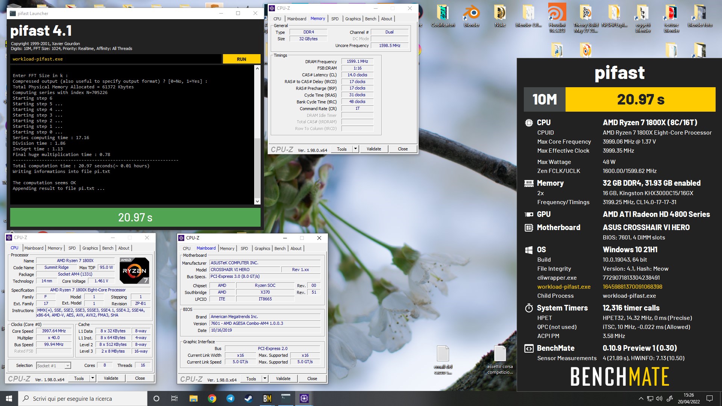The height and width of the screenshot is (406, 722).
Task: Open Theory Build May 27 desktop icon
Action: point(585,18)
